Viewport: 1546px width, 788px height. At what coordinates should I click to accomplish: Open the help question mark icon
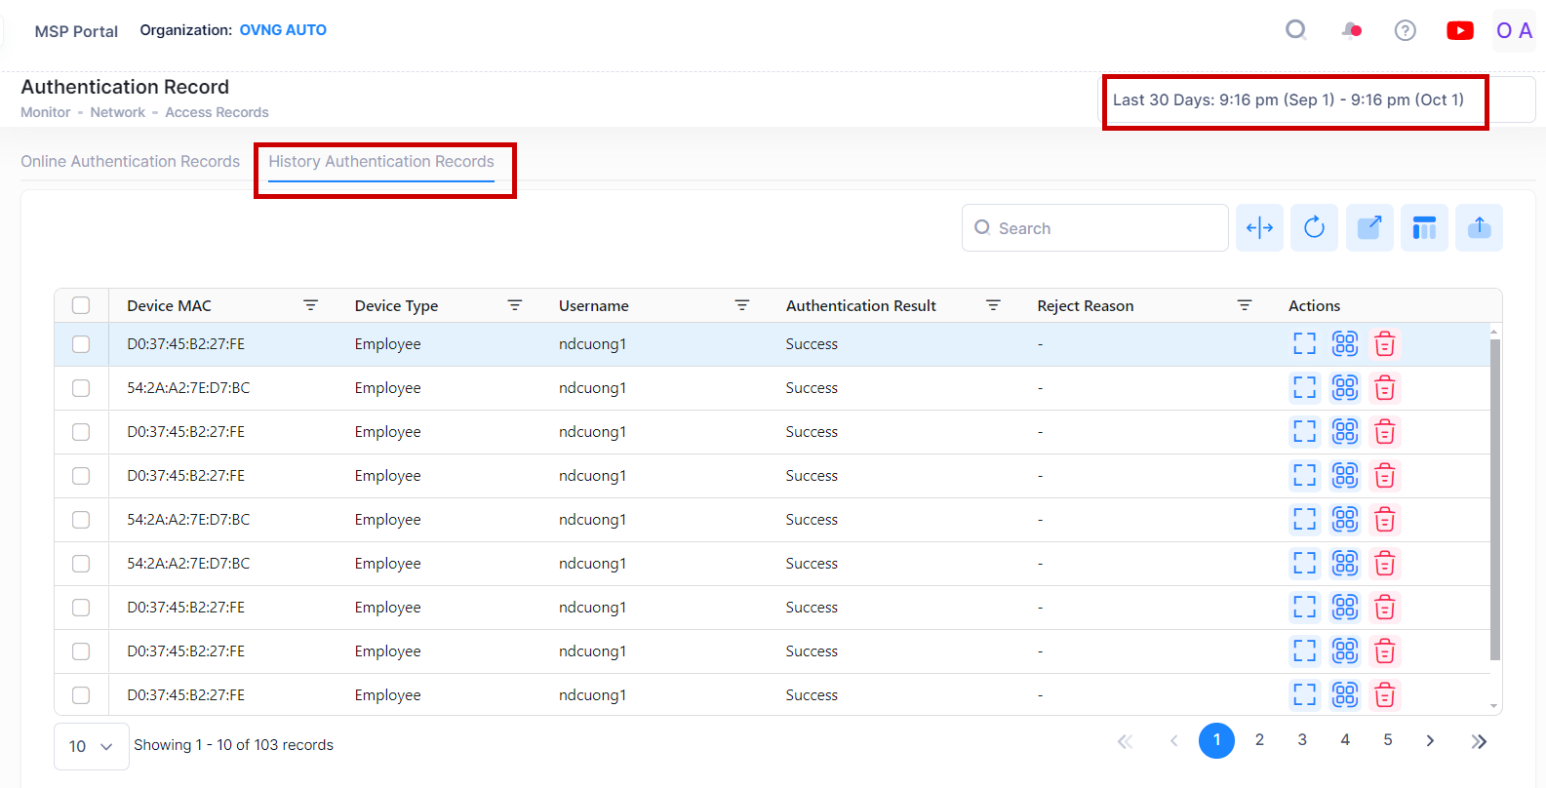(x=1405, y=31)
